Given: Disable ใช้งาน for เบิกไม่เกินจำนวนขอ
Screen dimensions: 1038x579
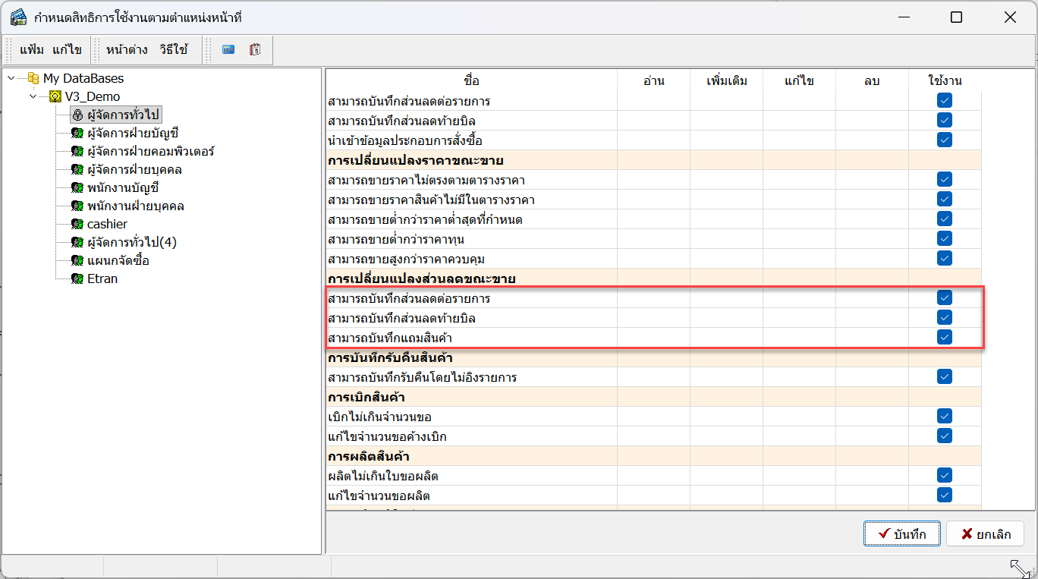Looking at the screenshot, I should click(945, 416).
